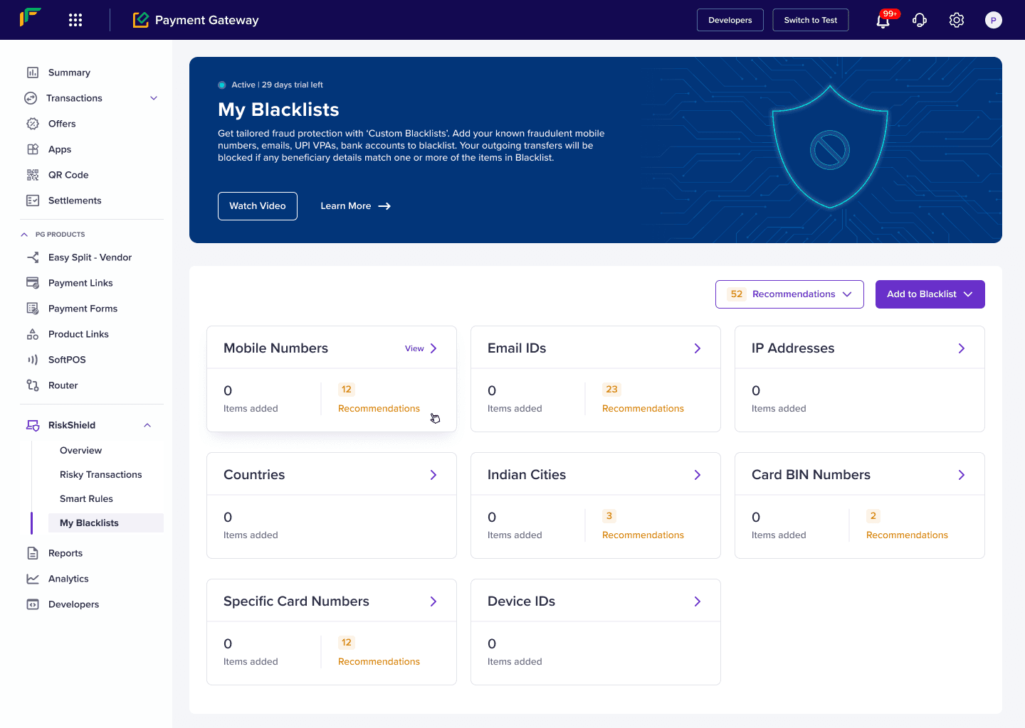Screen dimensions: 1025x728
Task: Open Indian Cities card arrow
Action: (x=698, y=475)
